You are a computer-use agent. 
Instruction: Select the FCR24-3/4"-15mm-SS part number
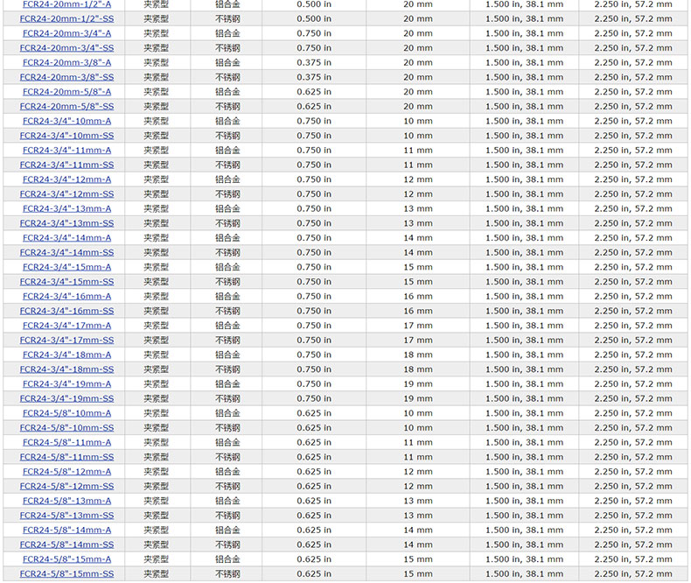pos(66,282)
